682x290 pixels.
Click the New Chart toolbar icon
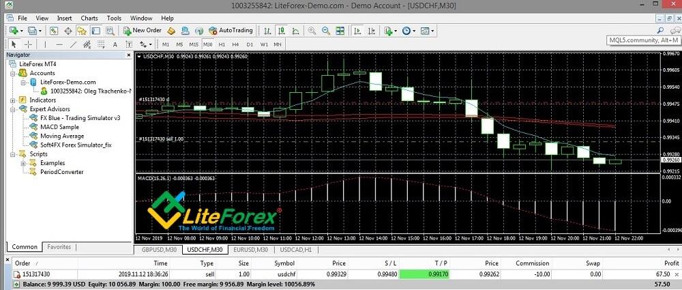point(14,31)
